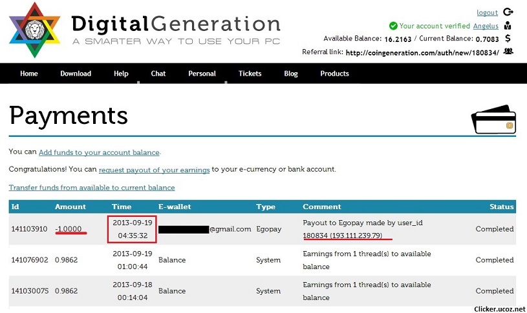Click Earnings comment in row 141076902
The height and width of the screenshot is (313, 527).
click(x=367, y=260)
